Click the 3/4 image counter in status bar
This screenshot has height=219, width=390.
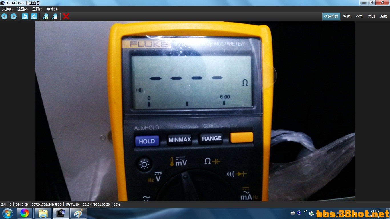point(4,204)
